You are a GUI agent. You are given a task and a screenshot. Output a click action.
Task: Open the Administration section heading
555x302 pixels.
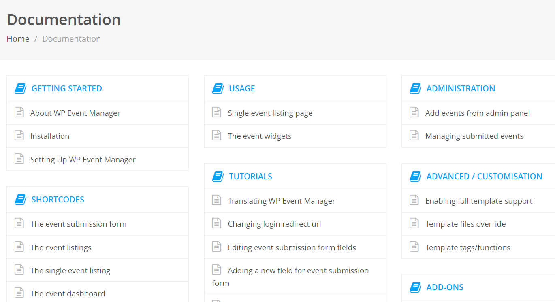pyautogui.click(x=461, y=89)
